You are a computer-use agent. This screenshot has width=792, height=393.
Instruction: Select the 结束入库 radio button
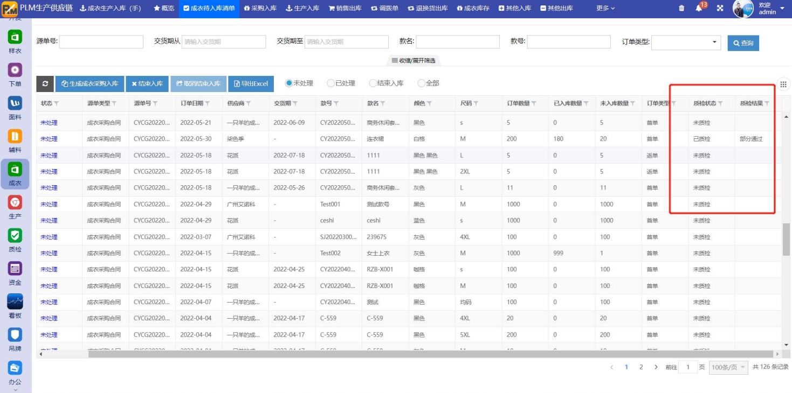pos(373,83)
